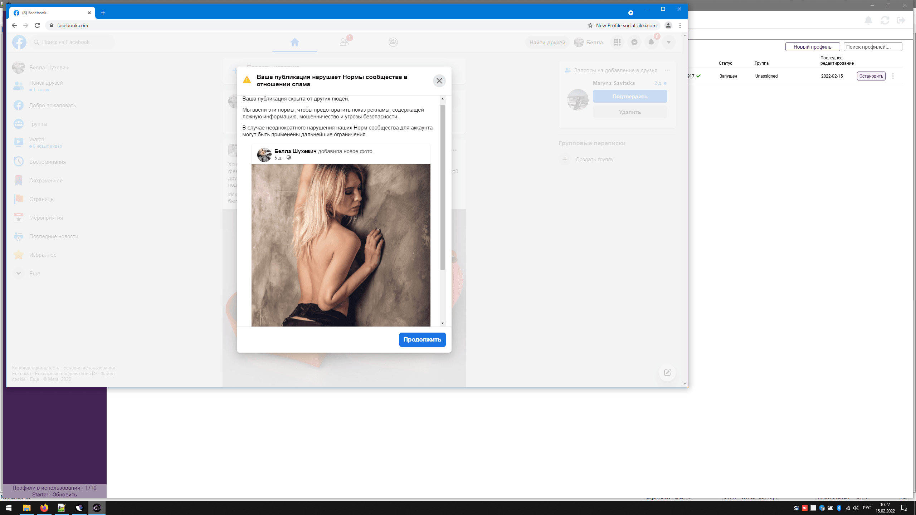
Task: Click the Поиск на Facebook search field
Action: pyautogui.click(x=72, y=42)
